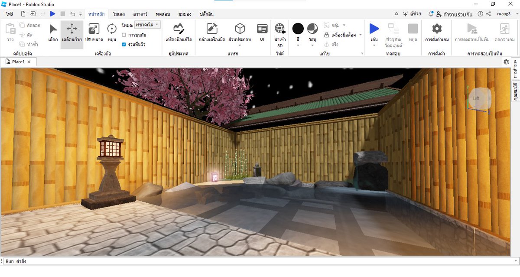Click the ตัด (Cut) button

pyautogui.click(x=26, y=35)
